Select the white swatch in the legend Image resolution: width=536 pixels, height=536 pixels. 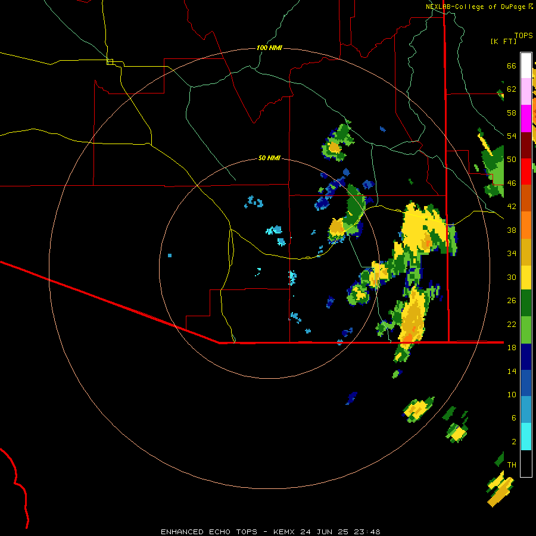[526, 66]
